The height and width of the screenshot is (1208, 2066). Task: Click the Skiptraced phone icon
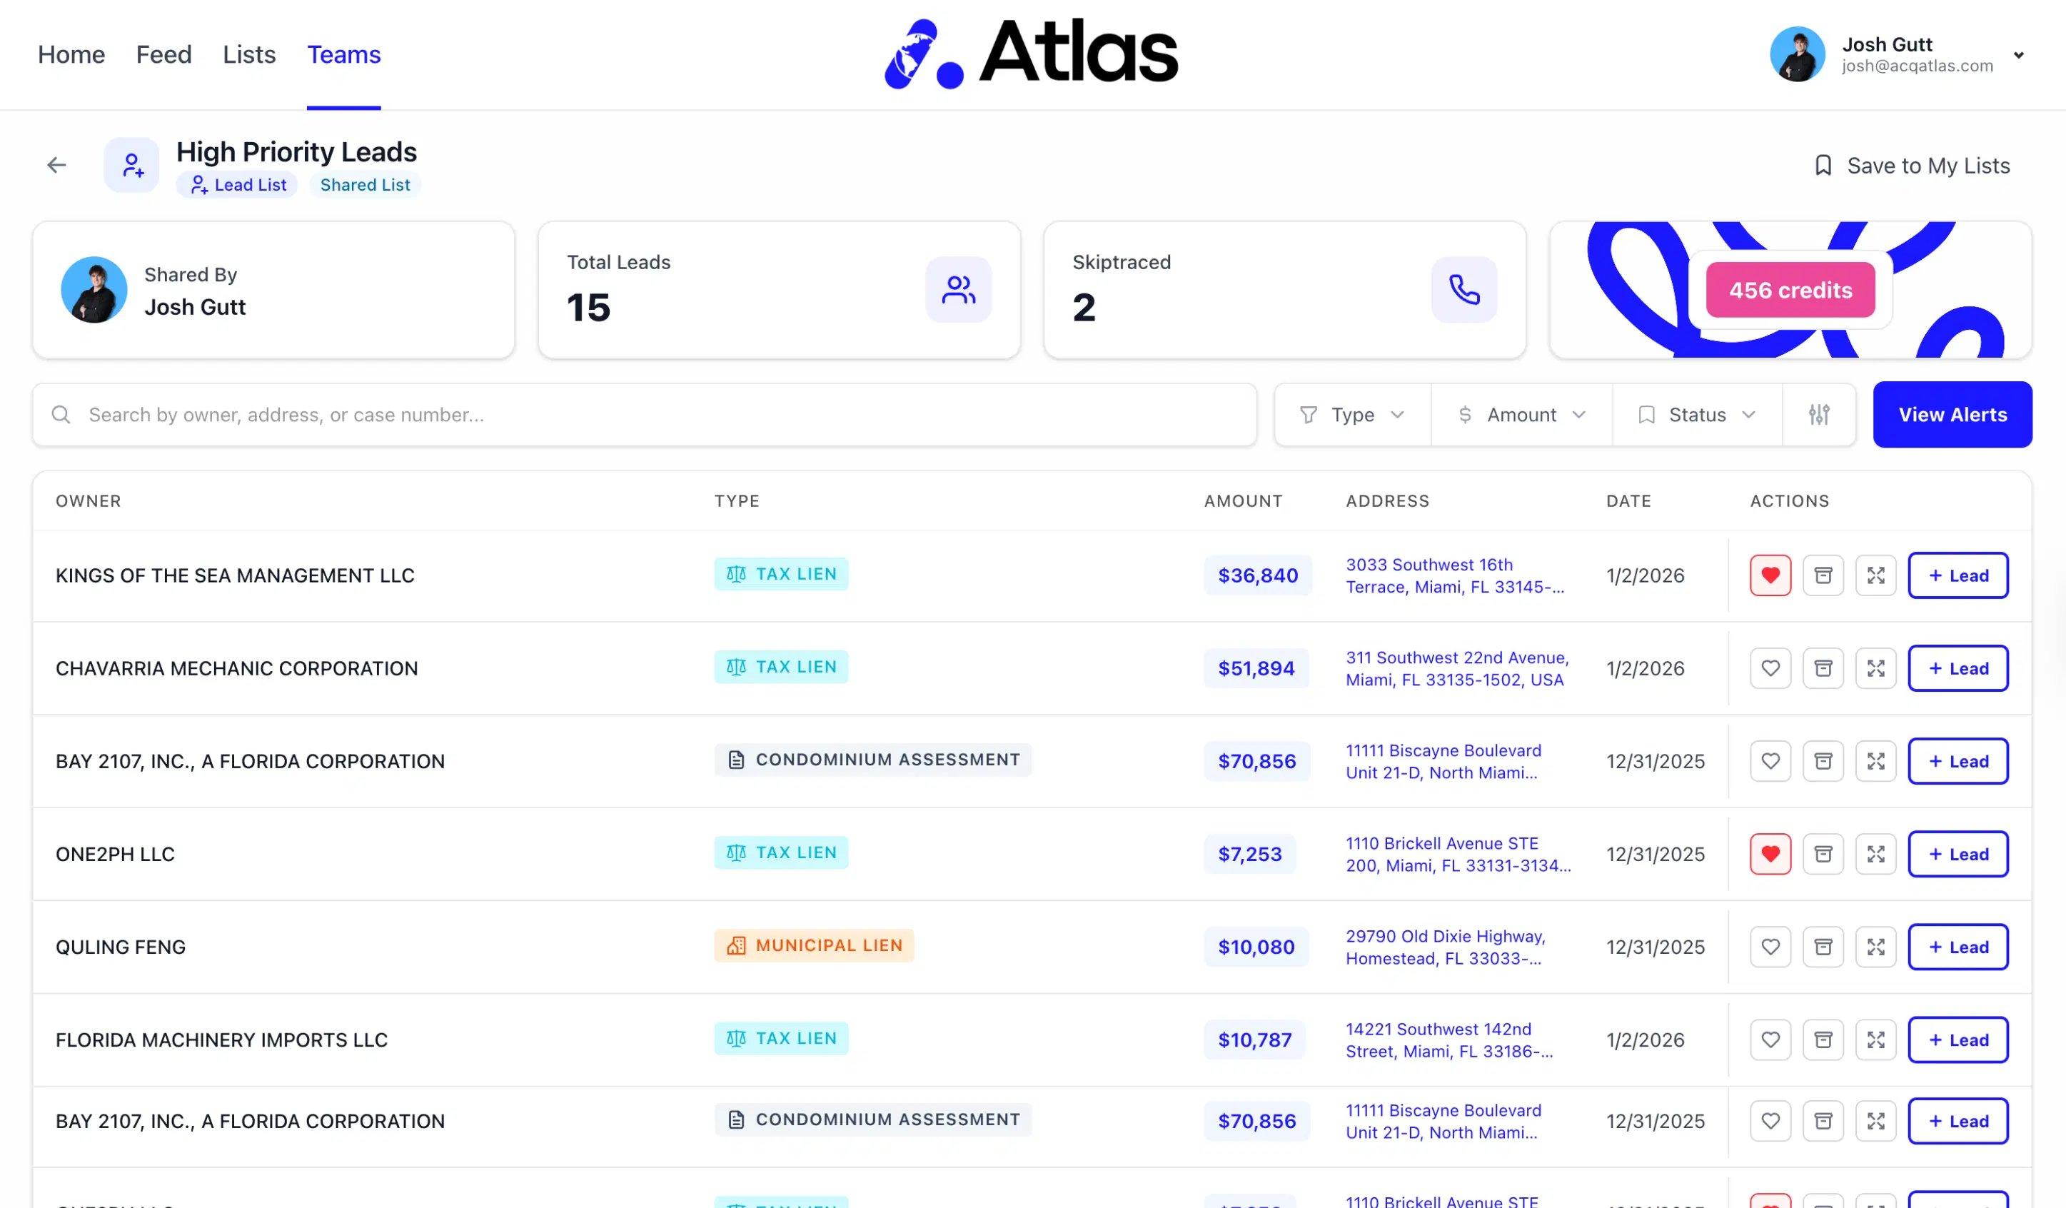tap(1463, 289)
